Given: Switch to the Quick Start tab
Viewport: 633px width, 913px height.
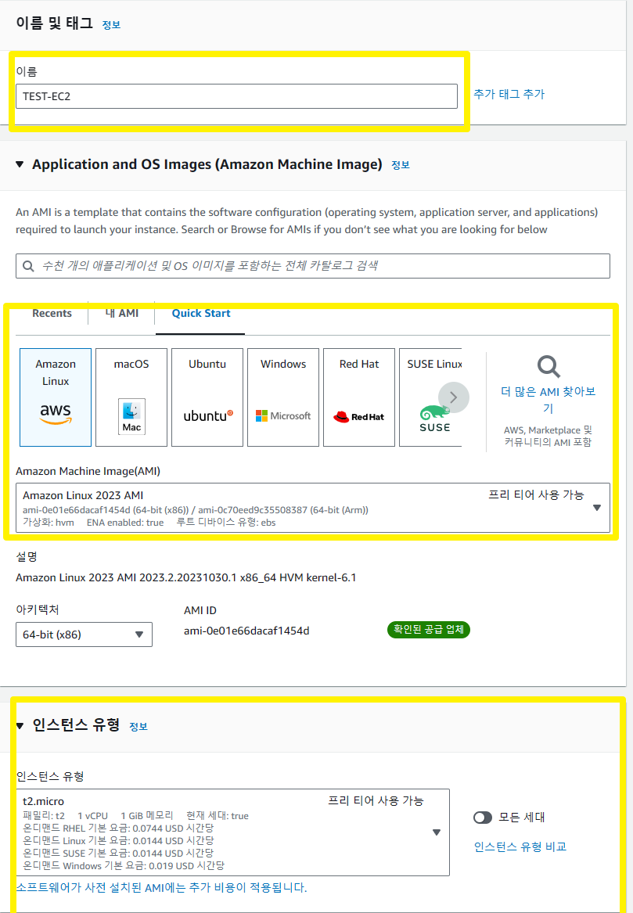Looking at the screenshot, I should tap(201, 313).
